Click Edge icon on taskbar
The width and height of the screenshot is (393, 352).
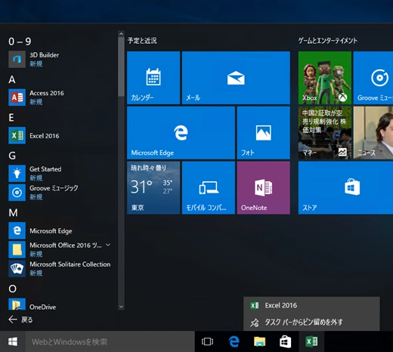point(234,341)
